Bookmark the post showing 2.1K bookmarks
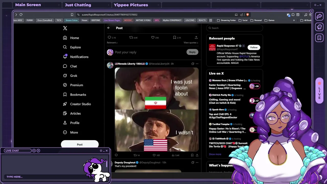The image size is (327, 184). pos(174,38)
